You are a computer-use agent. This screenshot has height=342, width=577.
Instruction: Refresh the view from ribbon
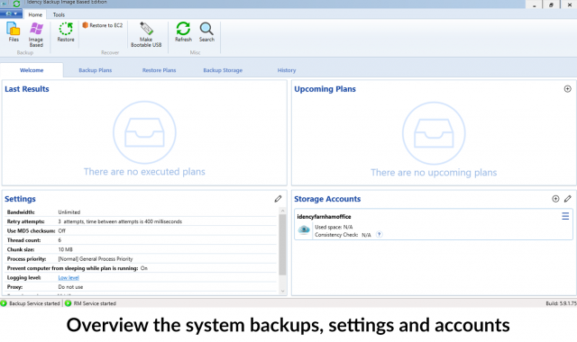[x=183, y=32]
